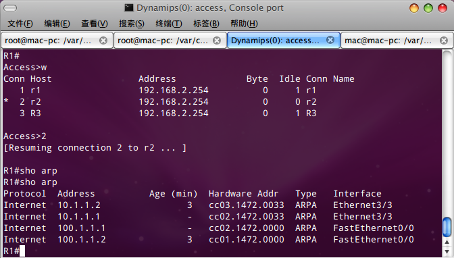Close the mac@mac-pc: /var/... tab
This screenshot has height=258, width=454.
click(x=444, y=41)
